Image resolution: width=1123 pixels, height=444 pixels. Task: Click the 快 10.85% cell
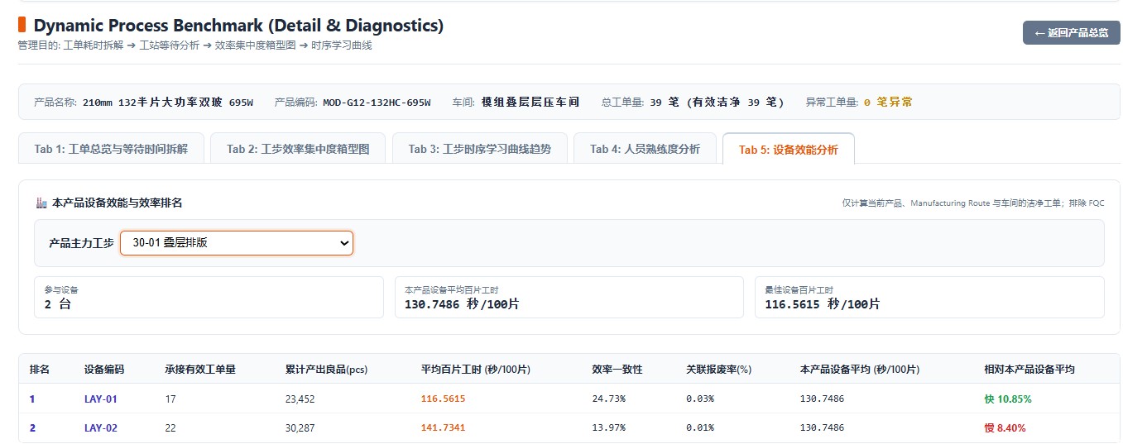[x=1008, y=399]
